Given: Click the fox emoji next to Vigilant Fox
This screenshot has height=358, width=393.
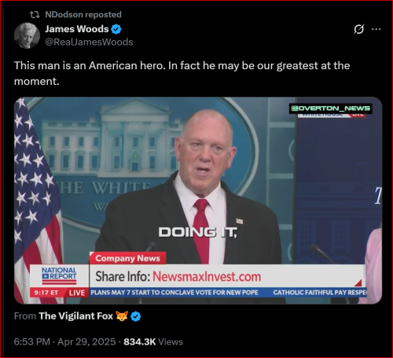Looking at the screenshot, I should coord(122,316).
